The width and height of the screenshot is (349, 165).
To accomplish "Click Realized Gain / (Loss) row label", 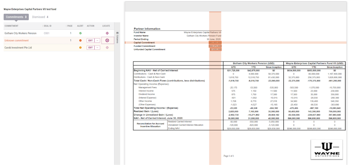I will (147, 111).
